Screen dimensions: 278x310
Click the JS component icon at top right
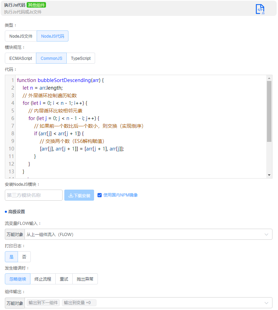[x=260, y=9]
